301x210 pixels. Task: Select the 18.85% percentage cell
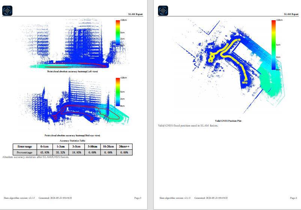click(77, 152)
